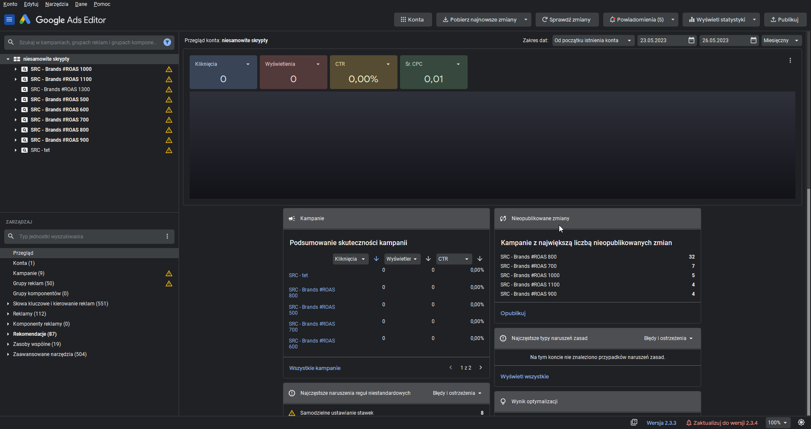Screen dimensions: 811x429
Task: Click the Wyświetl wszystkie link
Action: pos(525,377)
